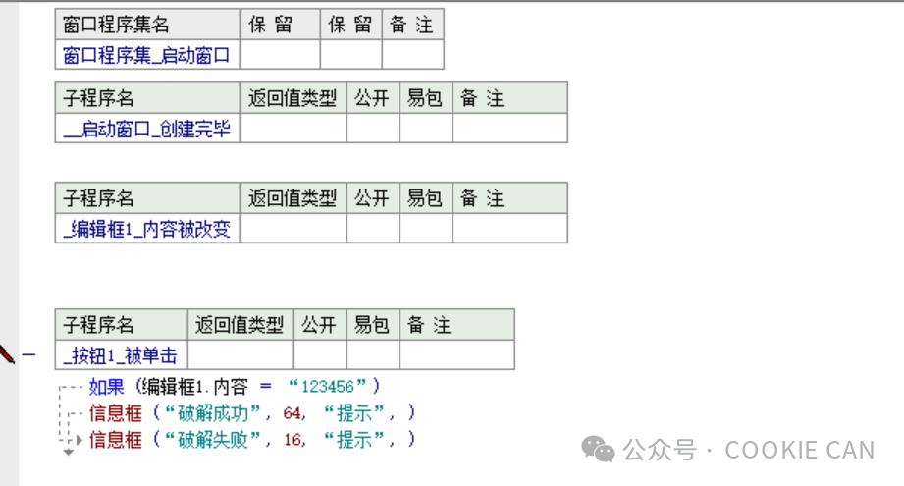The image size is (904, 486).
Task: Open 返回值类型 cell of _编辑框1_内容被改变
Action: coord(293,229)
